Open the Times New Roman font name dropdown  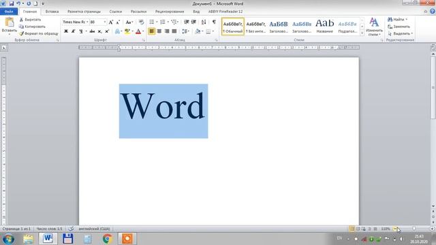click(x=87, y=22)
